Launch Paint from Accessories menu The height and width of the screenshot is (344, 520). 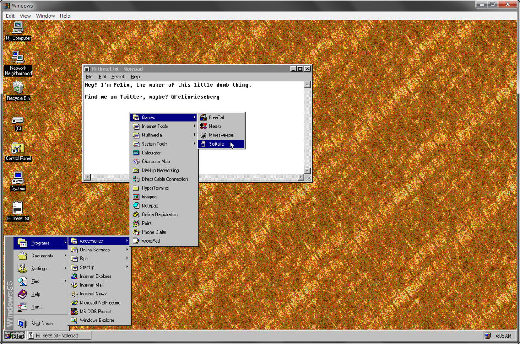tap(164, 223)
